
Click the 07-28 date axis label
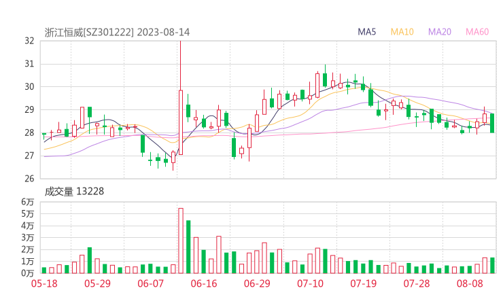click(x=417, y=283)
